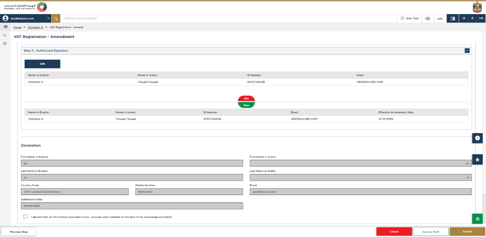Switch language to Arabic (عربي)

440,18
